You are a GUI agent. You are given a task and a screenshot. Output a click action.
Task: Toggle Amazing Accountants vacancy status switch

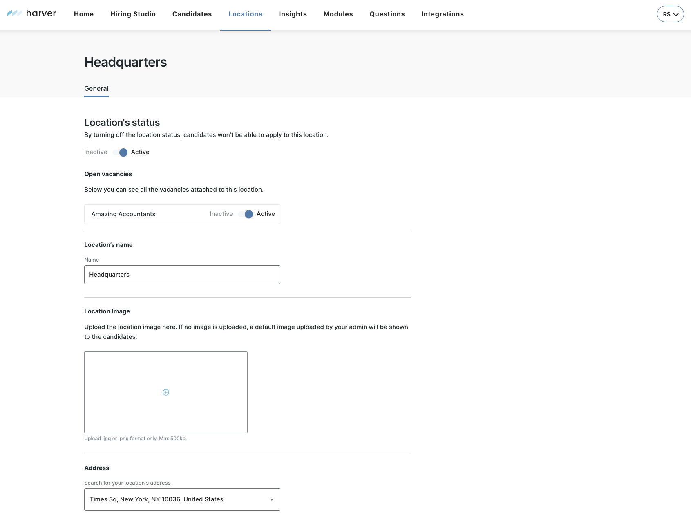coord(246,214)
